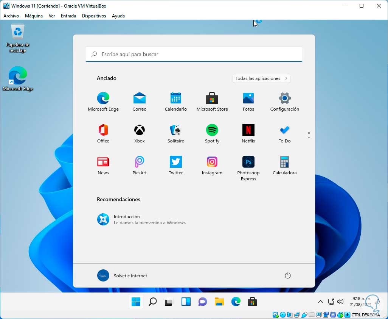Open File Explorer from the taskbar

[219, 302]
